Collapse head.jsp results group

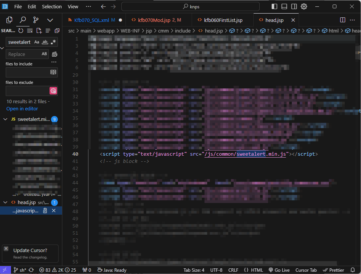(5, 202)
